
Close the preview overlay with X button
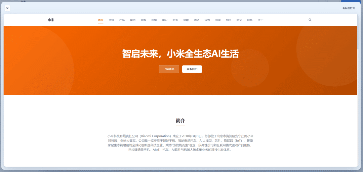click(x=7, y=8)
